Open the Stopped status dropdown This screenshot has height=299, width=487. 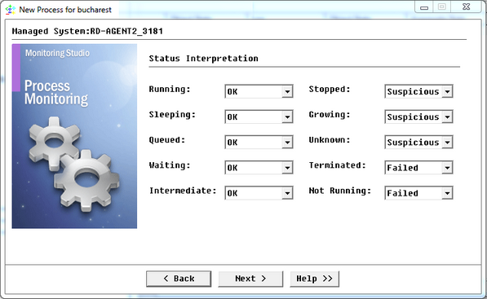click(418, 91)
